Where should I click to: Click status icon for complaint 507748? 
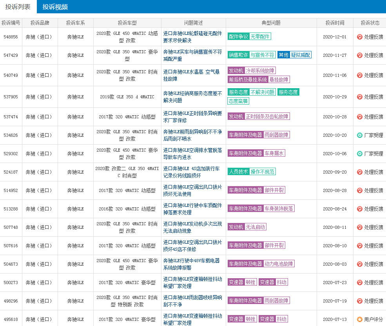coord(360,227)
